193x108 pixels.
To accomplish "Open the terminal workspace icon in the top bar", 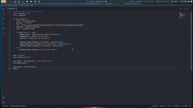I will [x=11, y=1].
